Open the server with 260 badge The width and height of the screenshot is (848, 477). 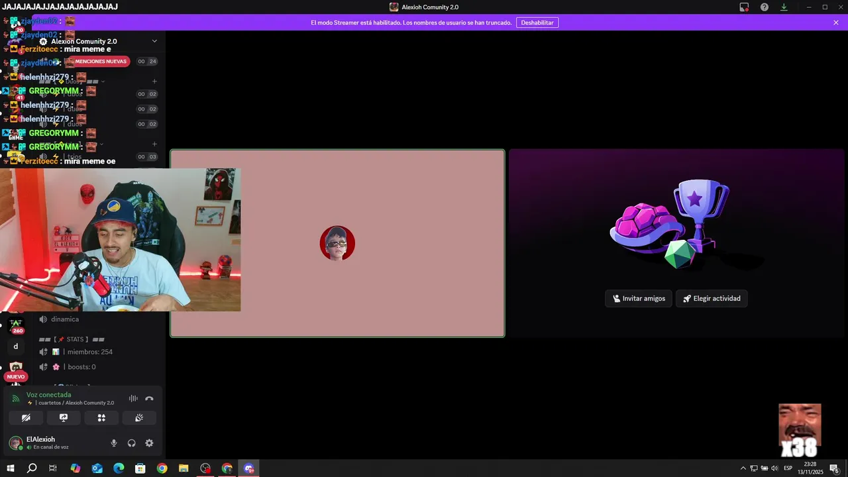click(x=16, y=325)
